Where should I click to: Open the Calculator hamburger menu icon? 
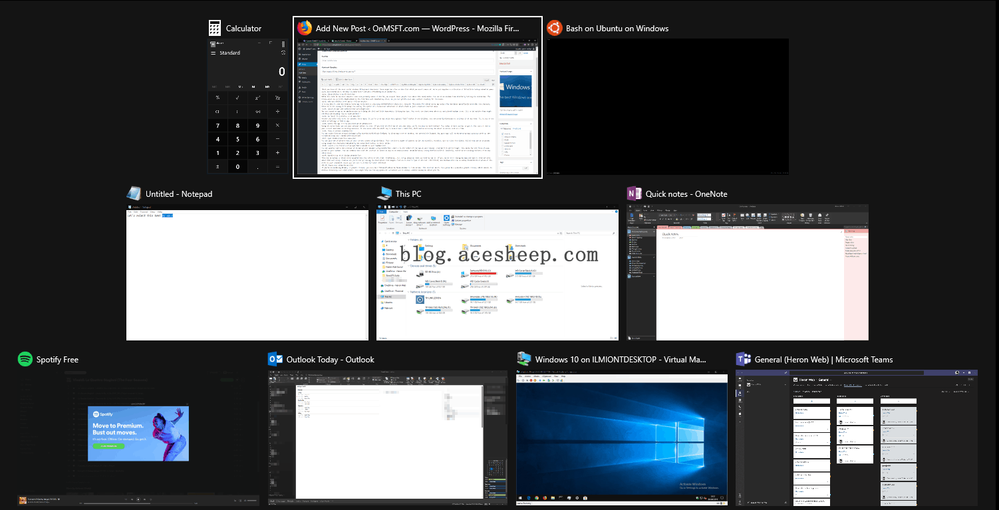point(214,53)
